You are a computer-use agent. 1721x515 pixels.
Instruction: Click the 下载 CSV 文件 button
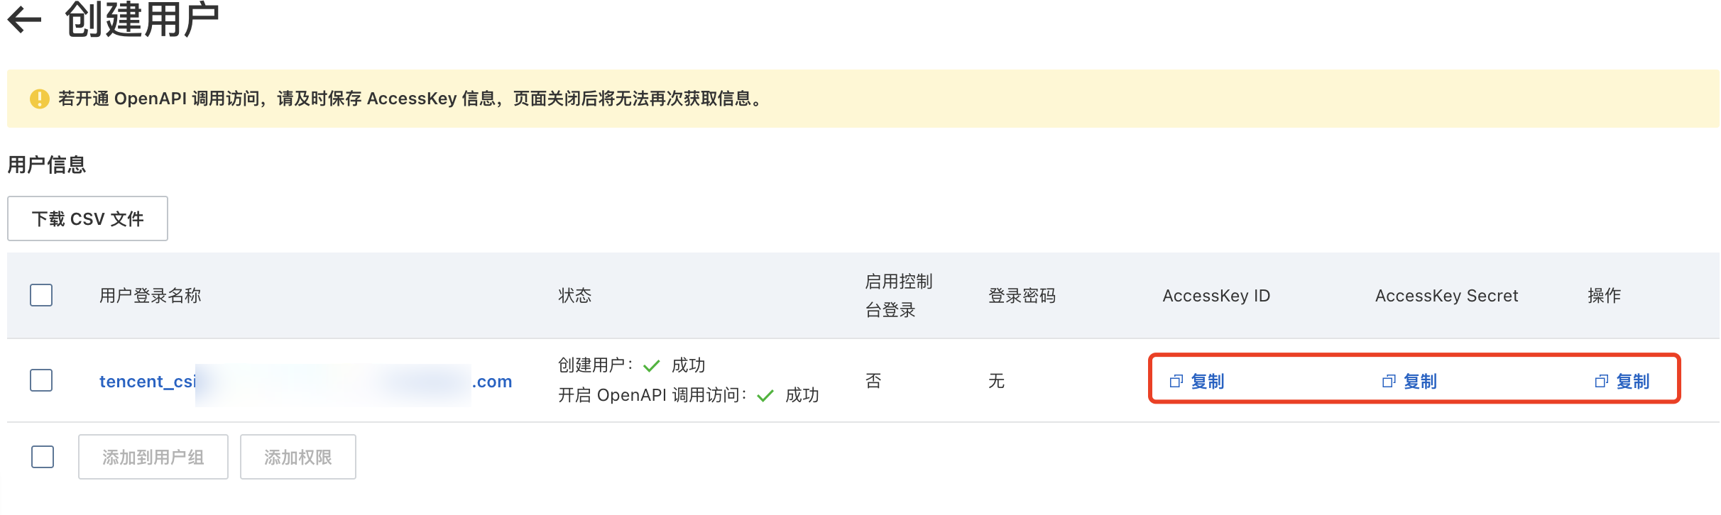click(87, 218)
